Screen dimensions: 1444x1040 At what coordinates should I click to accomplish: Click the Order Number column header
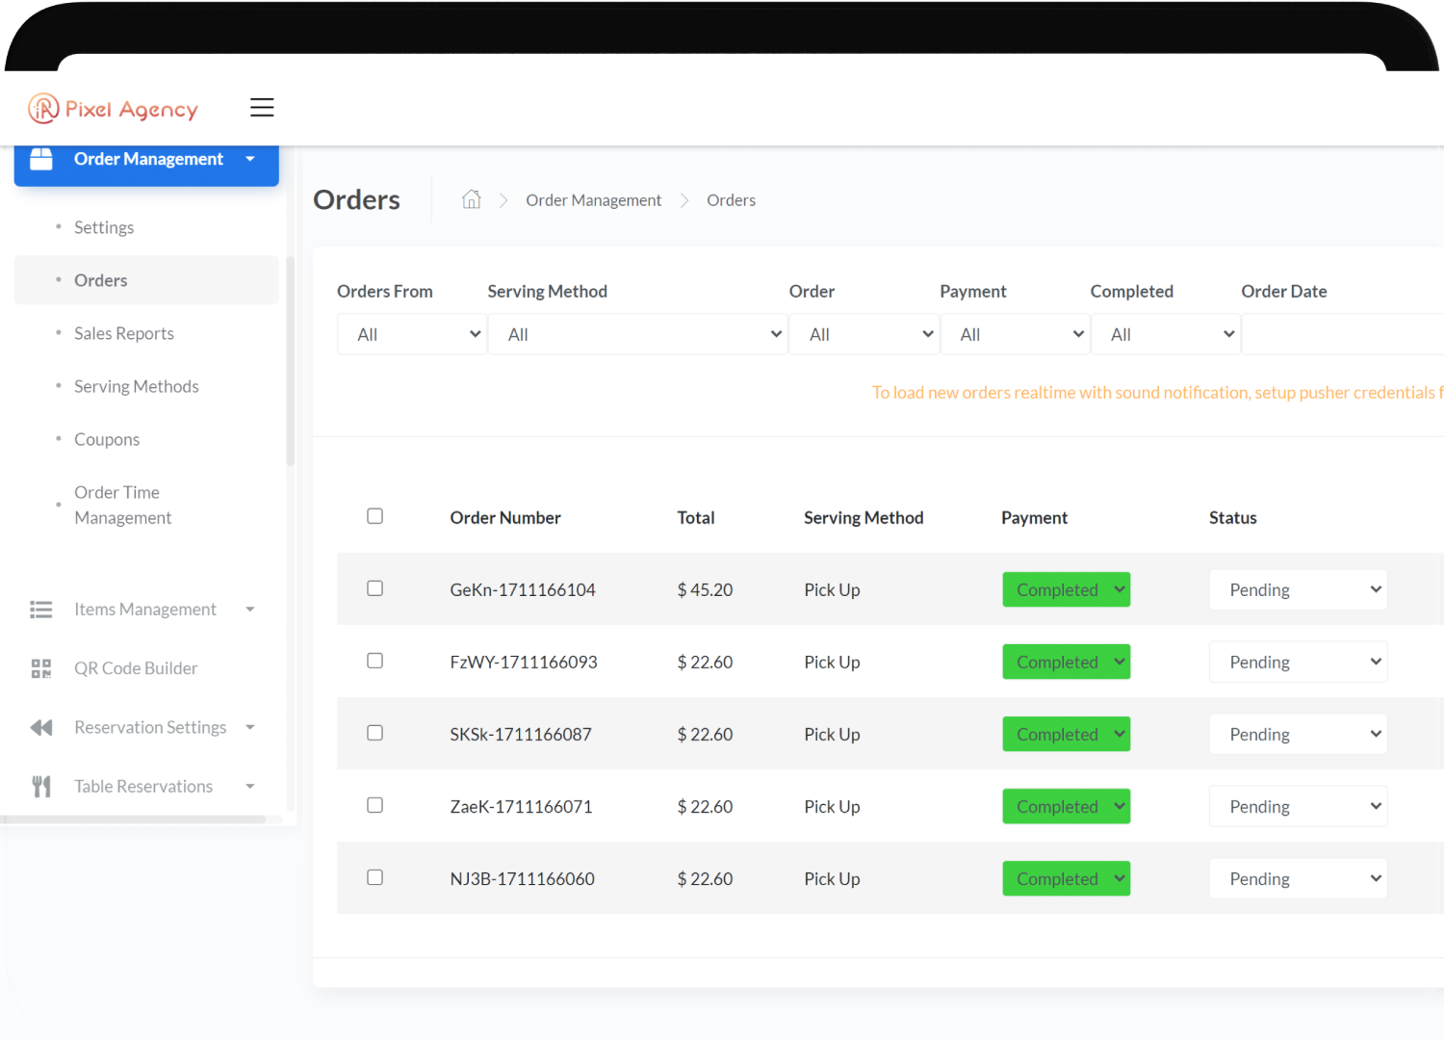pos(505,517)
